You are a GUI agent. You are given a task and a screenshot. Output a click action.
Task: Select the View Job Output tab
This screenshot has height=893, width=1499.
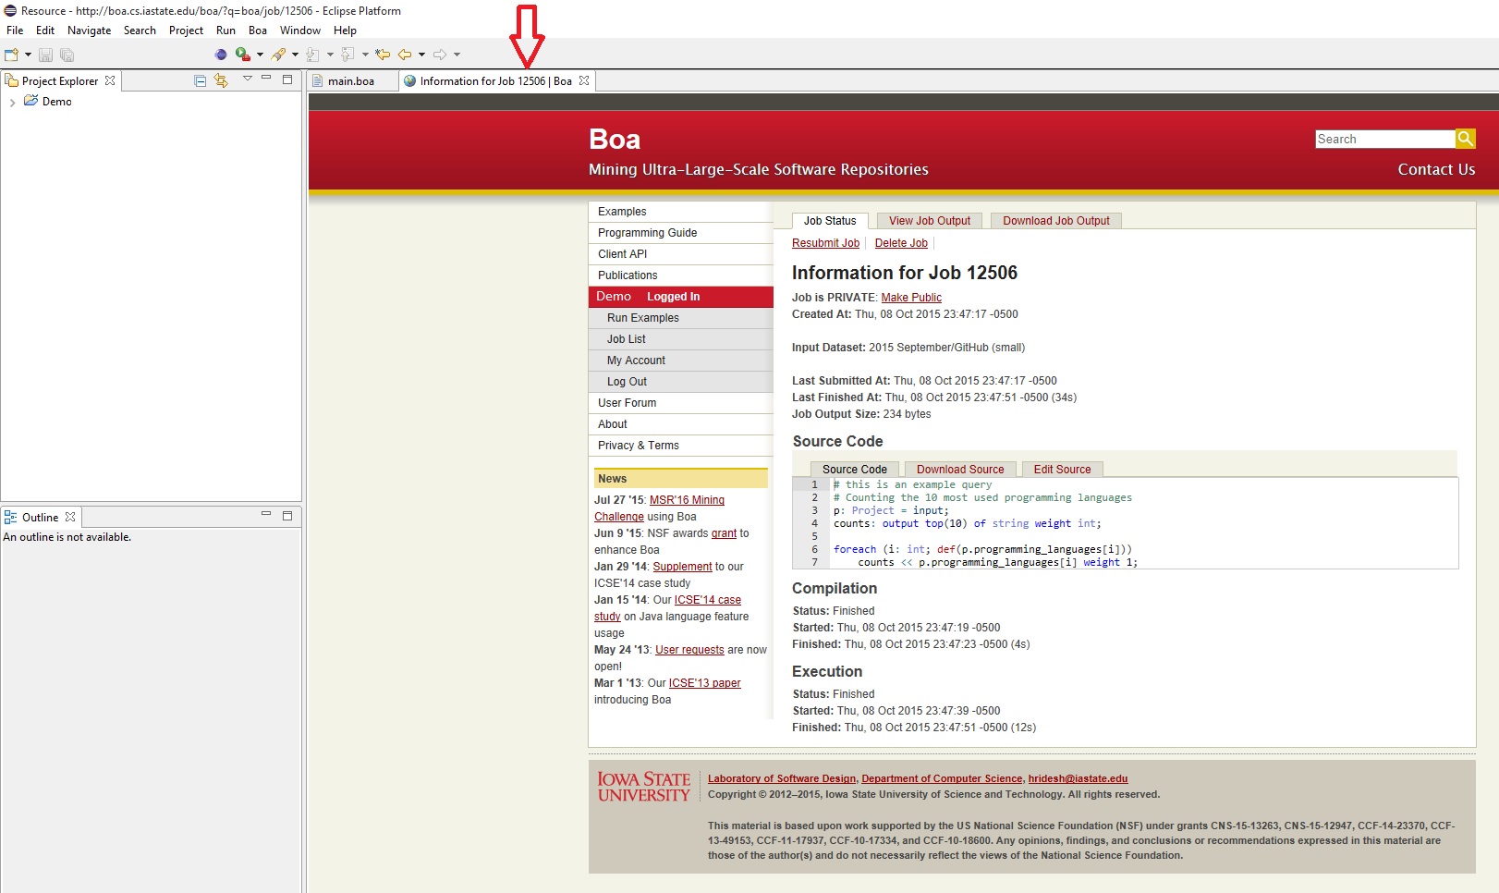pos(929,221)
